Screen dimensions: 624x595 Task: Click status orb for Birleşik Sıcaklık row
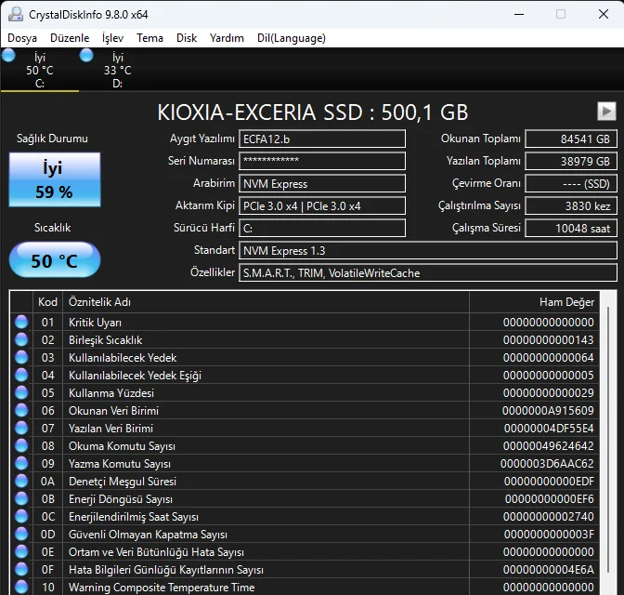tap(21, 340)
